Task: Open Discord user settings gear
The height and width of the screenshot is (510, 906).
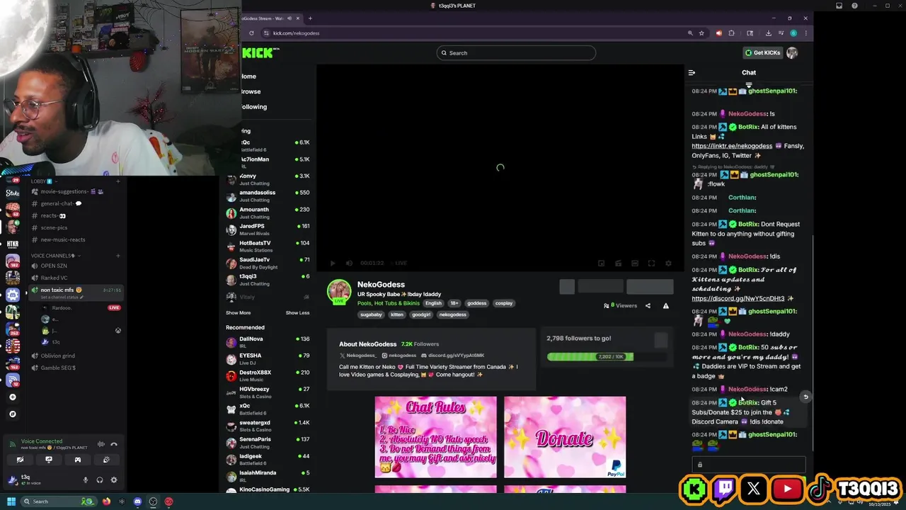Action: 113,480
